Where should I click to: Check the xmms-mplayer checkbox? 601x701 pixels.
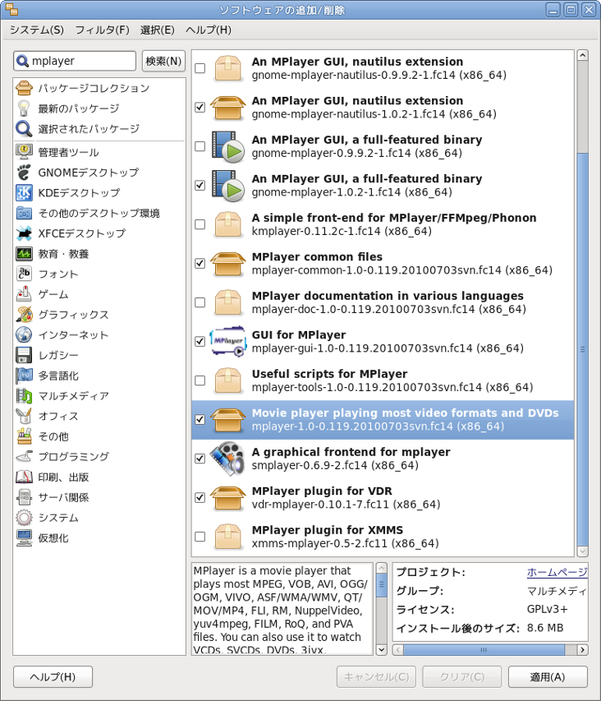(x=200, y=537)
